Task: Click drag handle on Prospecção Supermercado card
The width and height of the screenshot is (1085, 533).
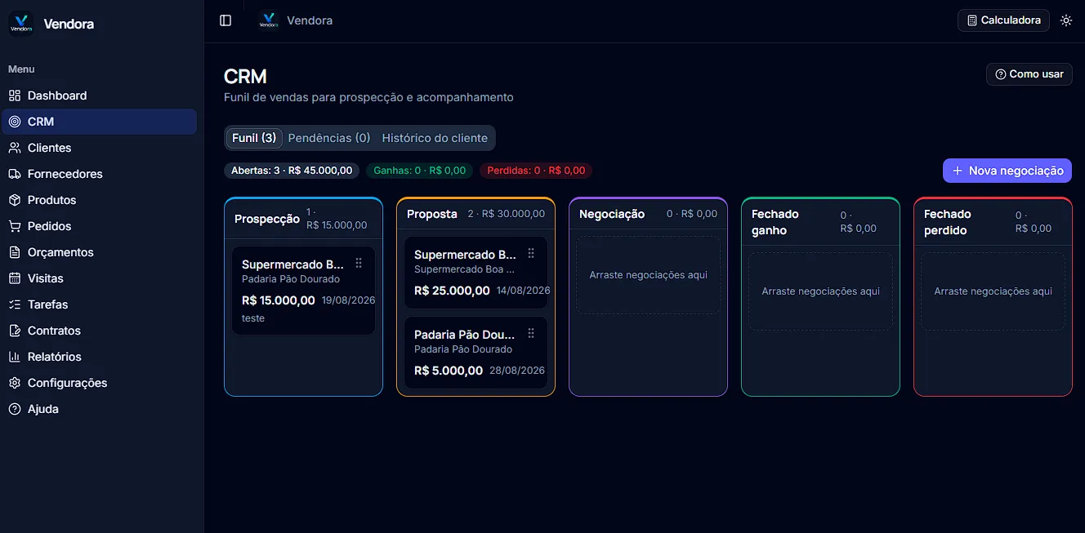Action: tap(359, 263)
